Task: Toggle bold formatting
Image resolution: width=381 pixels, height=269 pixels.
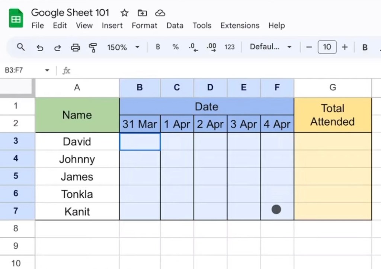Action: pyautogui.click(x=365, y=47)
